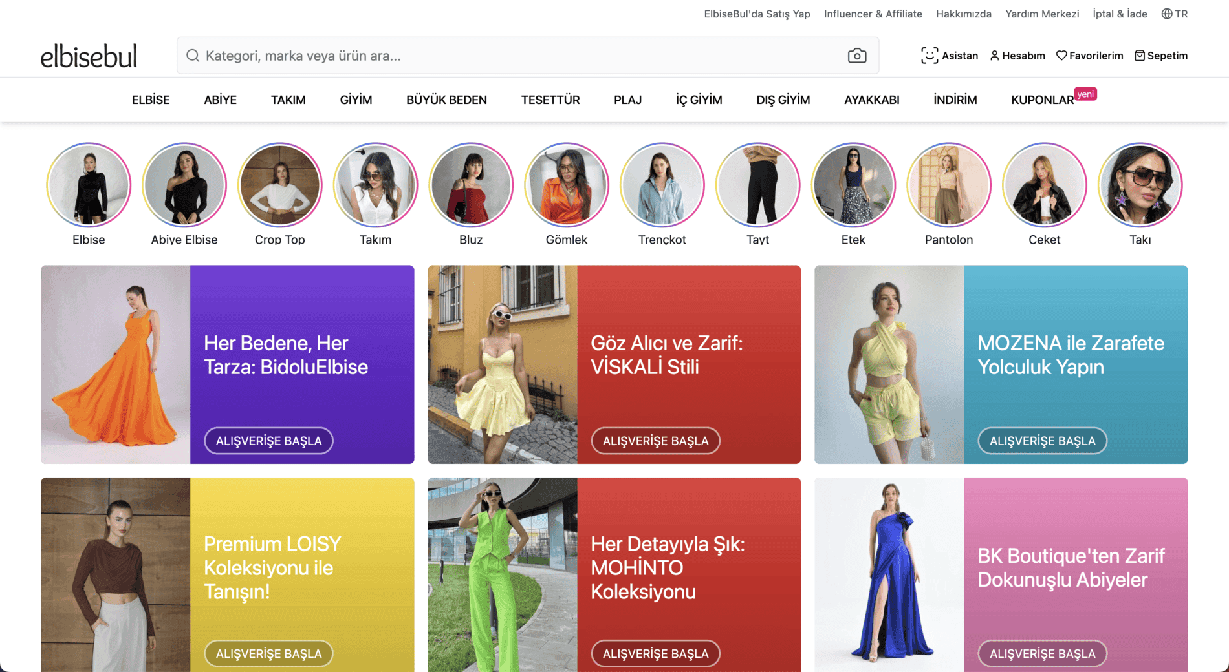Start shopping on the BK Boutique banner

(1042, 653)
